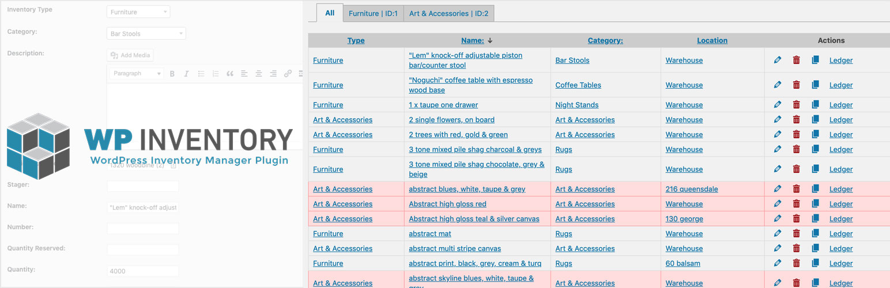Screen dimensions: 890x288
Task: Insert a blockquote in the description editor
Action: click(230, 74)
